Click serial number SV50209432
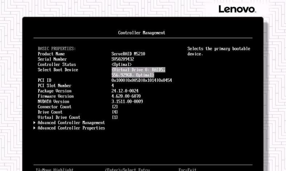This screenshot has height=171, width=286. coord(123,59)
